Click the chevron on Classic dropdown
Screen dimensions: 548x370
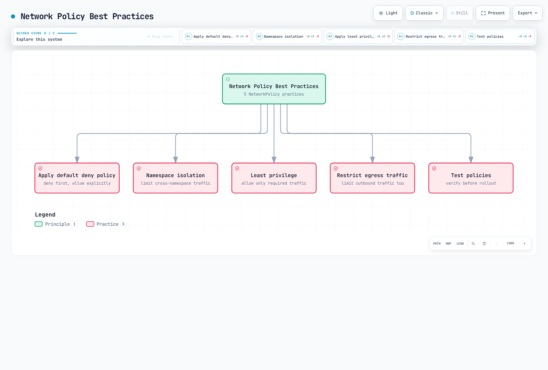click(437, 13)
